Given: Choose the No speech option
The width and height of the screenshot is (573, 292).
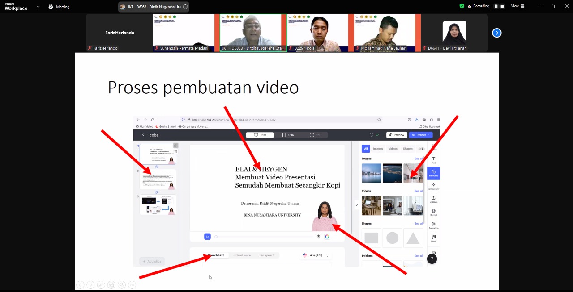Looking at the screenshot, I should coord(267,255).
